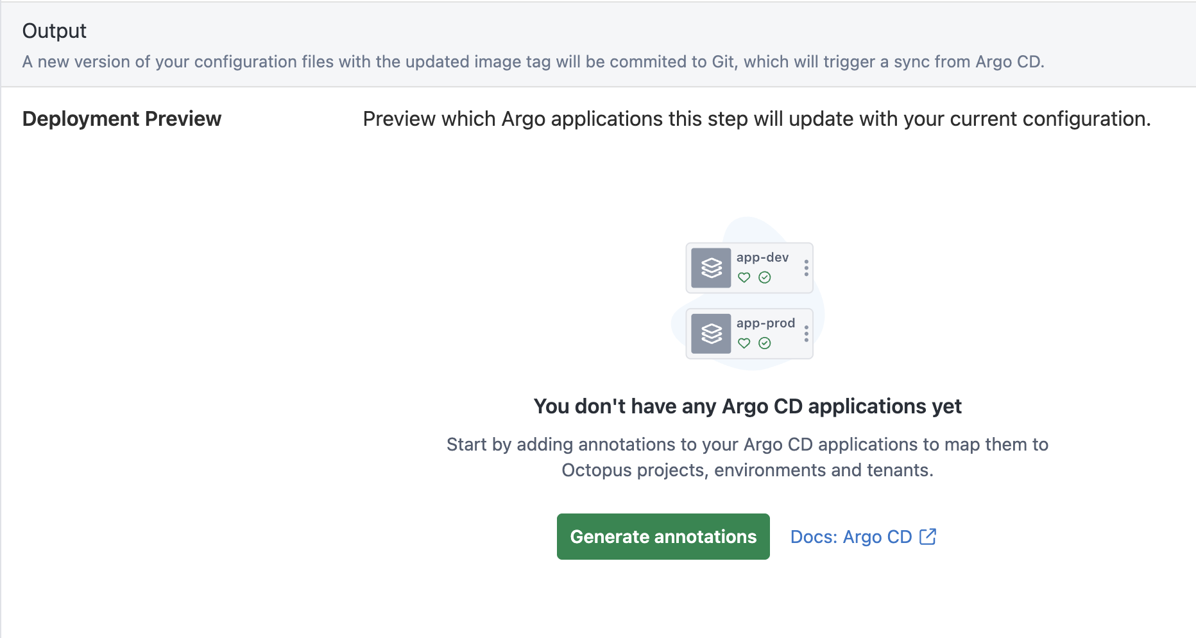Screen dimensions: 1196x638
Task: Click the "Preview which Argo applications" description text
Action: [x=756, y=119]
